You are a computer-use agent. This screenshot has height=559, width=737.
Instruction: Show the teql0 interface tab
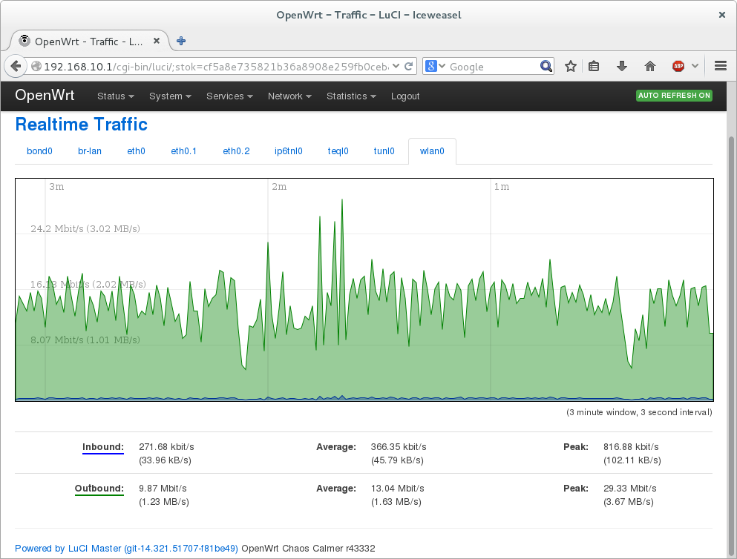pyautogui.click(x=338, y=151)
